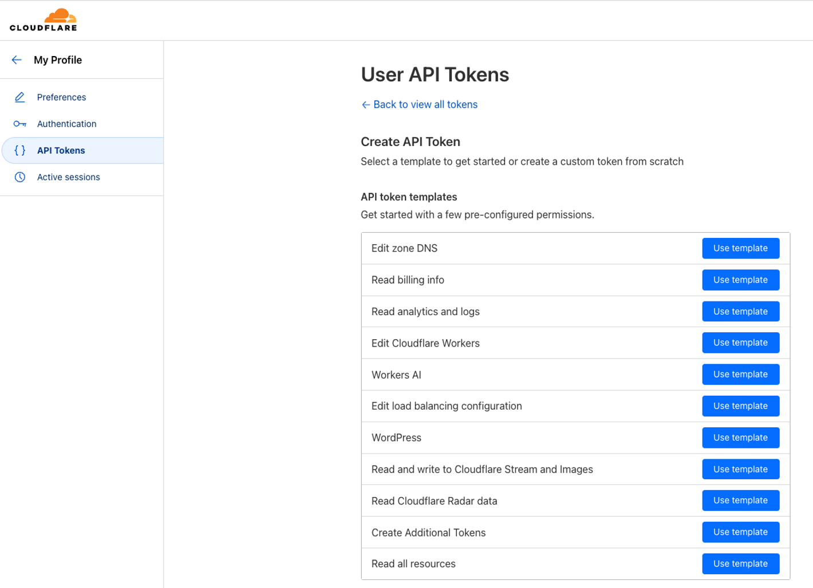Click the Authentication key icon

pyautogui.click(x=20, y=124)
